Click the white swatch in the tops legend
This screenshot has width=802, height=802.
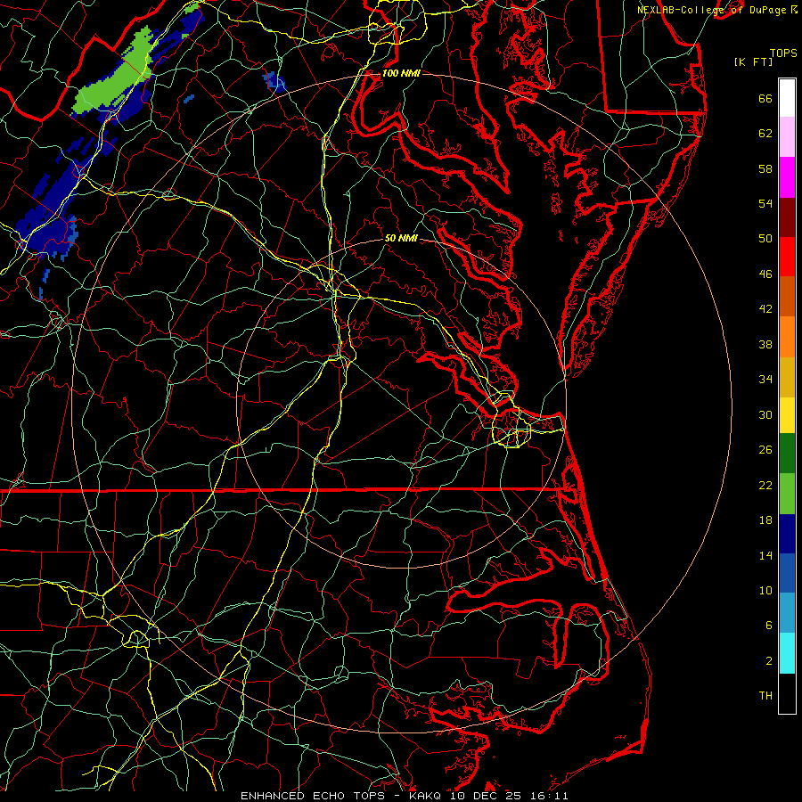tap(787, 98)
